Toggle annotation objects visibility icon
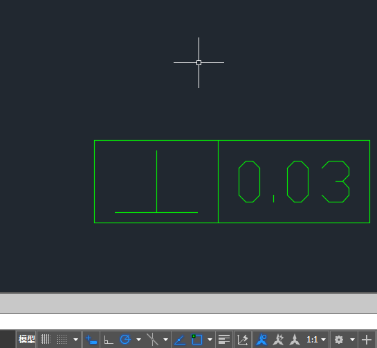 point(262,340)
